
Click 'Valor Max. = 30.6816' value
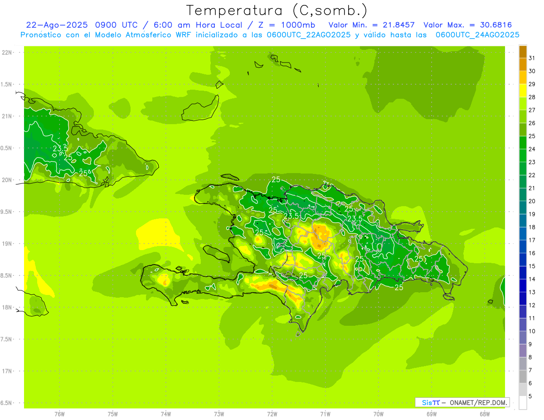point(467,25)
